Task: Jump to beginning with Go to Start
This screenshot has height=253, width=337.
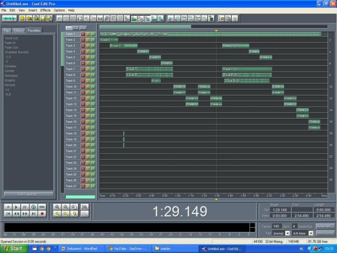Action: click(x=8, y=213)
